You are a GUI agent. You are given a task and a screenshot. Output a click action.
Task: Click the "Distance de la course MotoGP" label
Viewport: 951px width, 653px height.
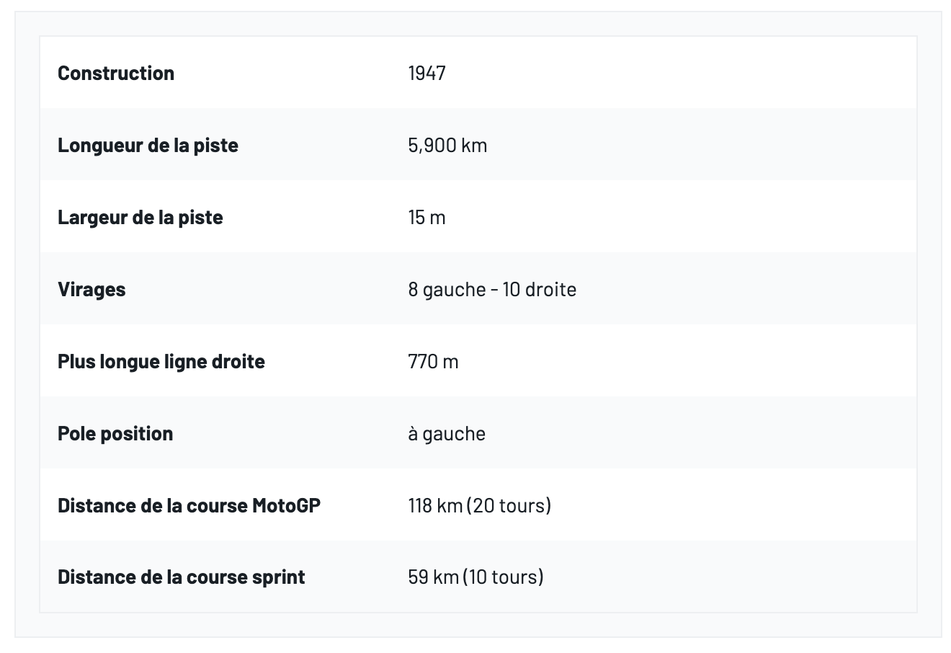pyautogui.click(x=189, y=506)
